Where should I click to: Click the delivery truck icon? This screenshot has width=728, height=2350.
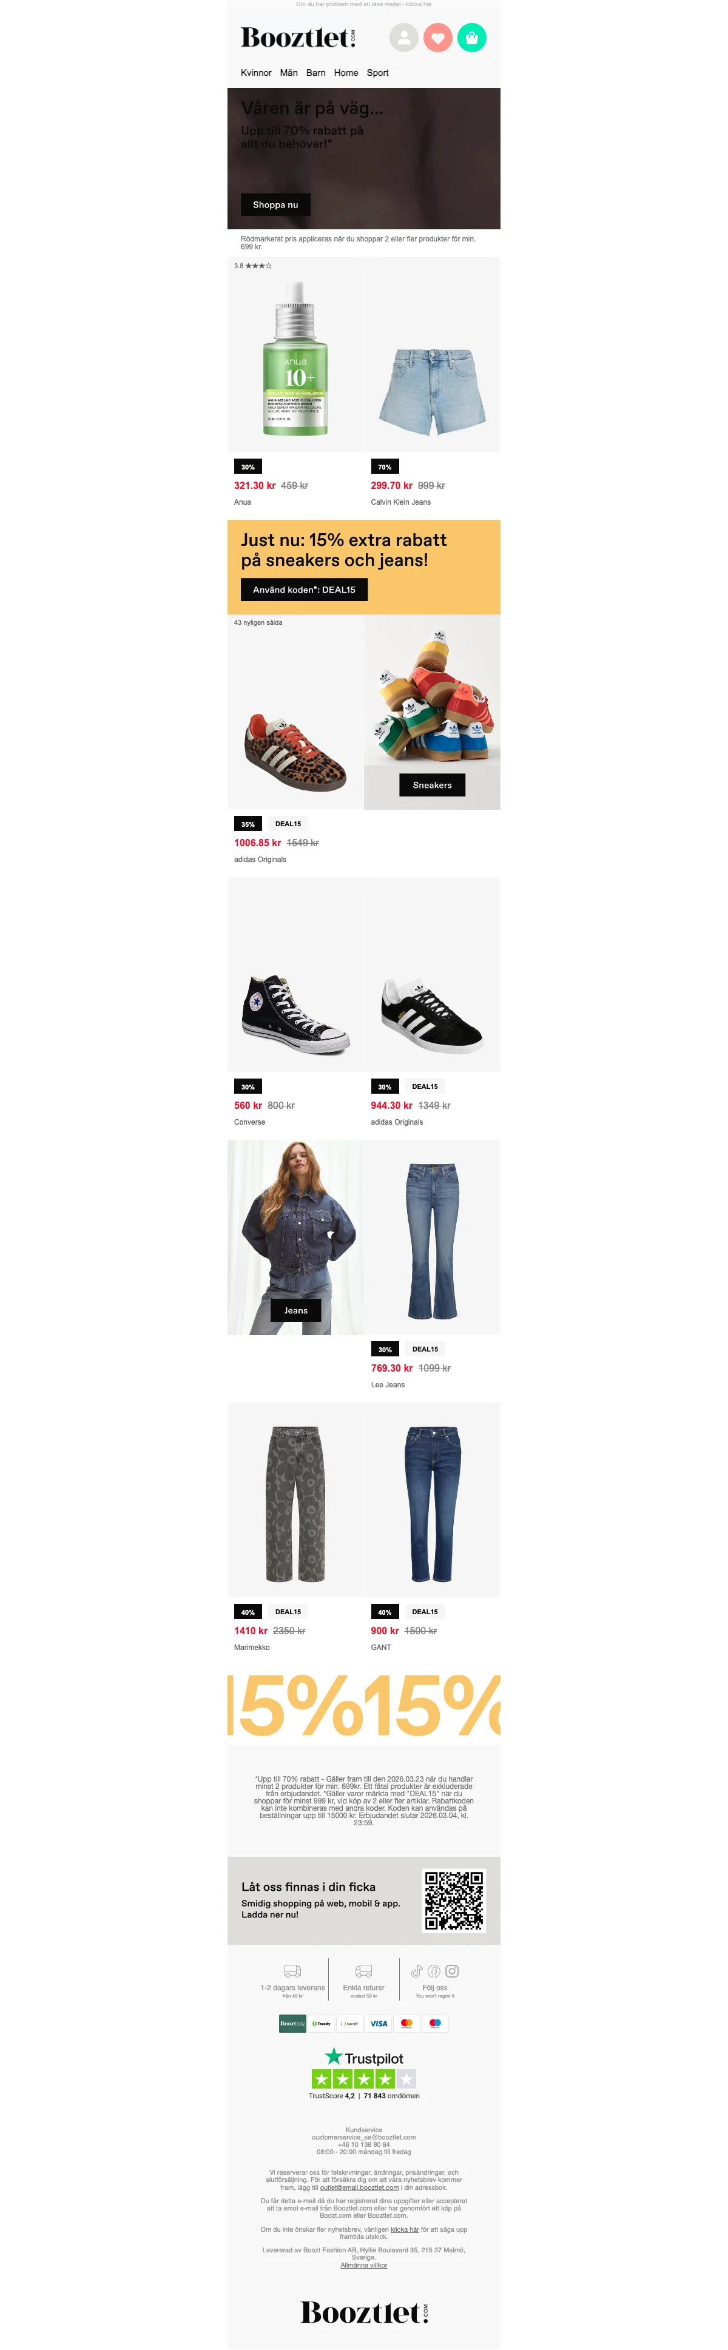pyautogui.click(x=292, y=1970)
